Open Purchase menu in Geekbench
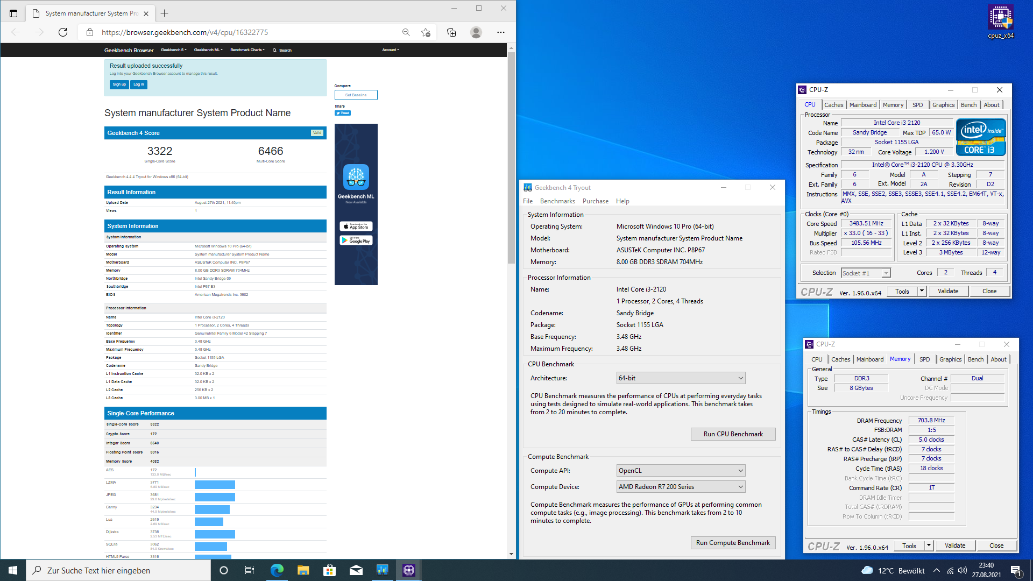This screenshot has width=1033, height=581. click(x=596, y=201)
